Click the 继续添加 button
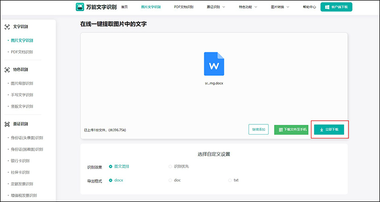 [x=258, y=129]
